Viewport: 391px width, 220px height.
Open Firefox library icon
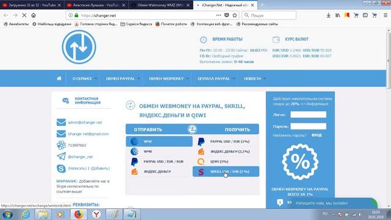pos(338,15)
